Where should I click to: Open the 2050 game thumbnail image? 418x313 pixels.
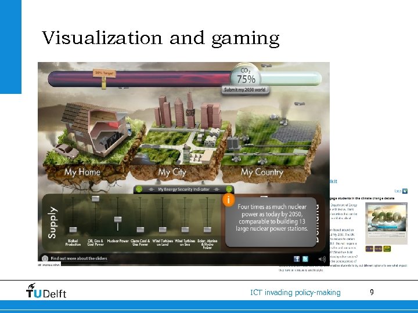386,224
